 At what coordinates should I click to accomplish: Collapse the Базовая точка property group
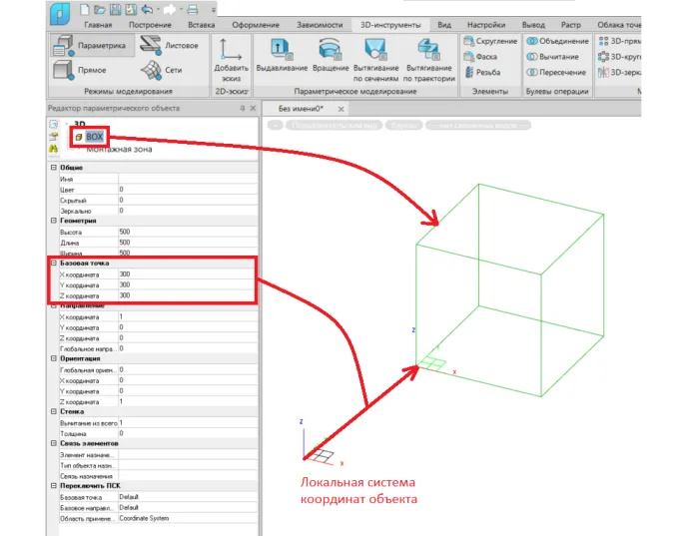(x=54, y=264)
